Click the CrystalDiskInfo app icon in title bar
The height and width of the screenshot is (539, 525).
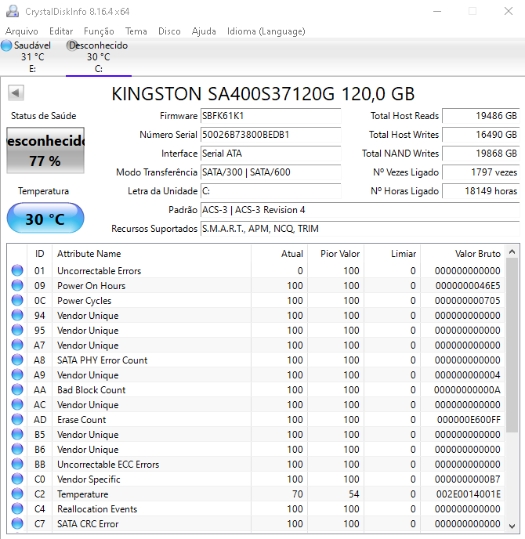pyautogui.click(x=13, y=11)
